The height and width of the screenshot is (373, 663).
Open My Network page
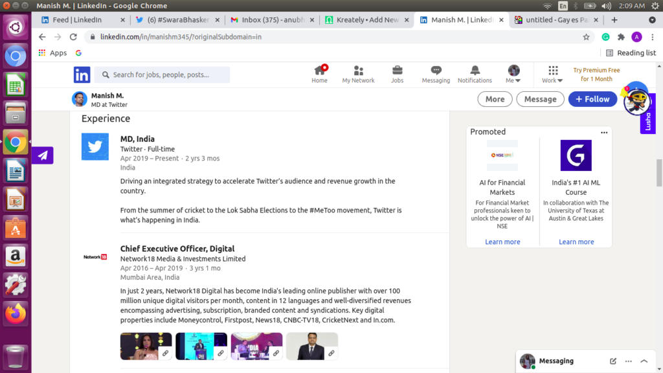358,74
